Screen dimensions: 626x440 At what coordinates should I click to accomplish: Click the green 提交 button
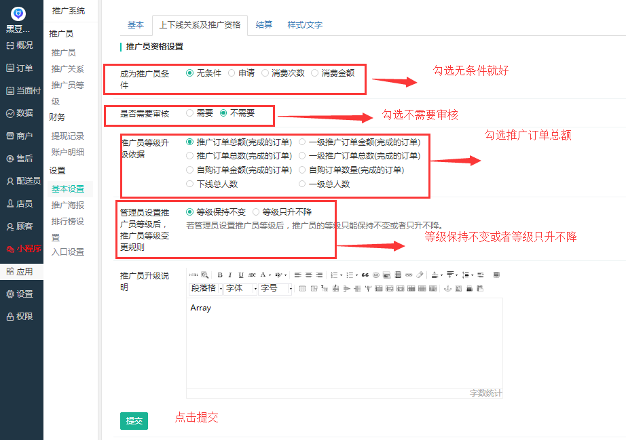(134, 421)
